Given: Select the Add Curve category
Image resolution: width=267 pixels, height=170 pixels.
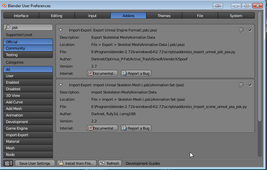Looking at the screenshot, I should pos(28,102).
